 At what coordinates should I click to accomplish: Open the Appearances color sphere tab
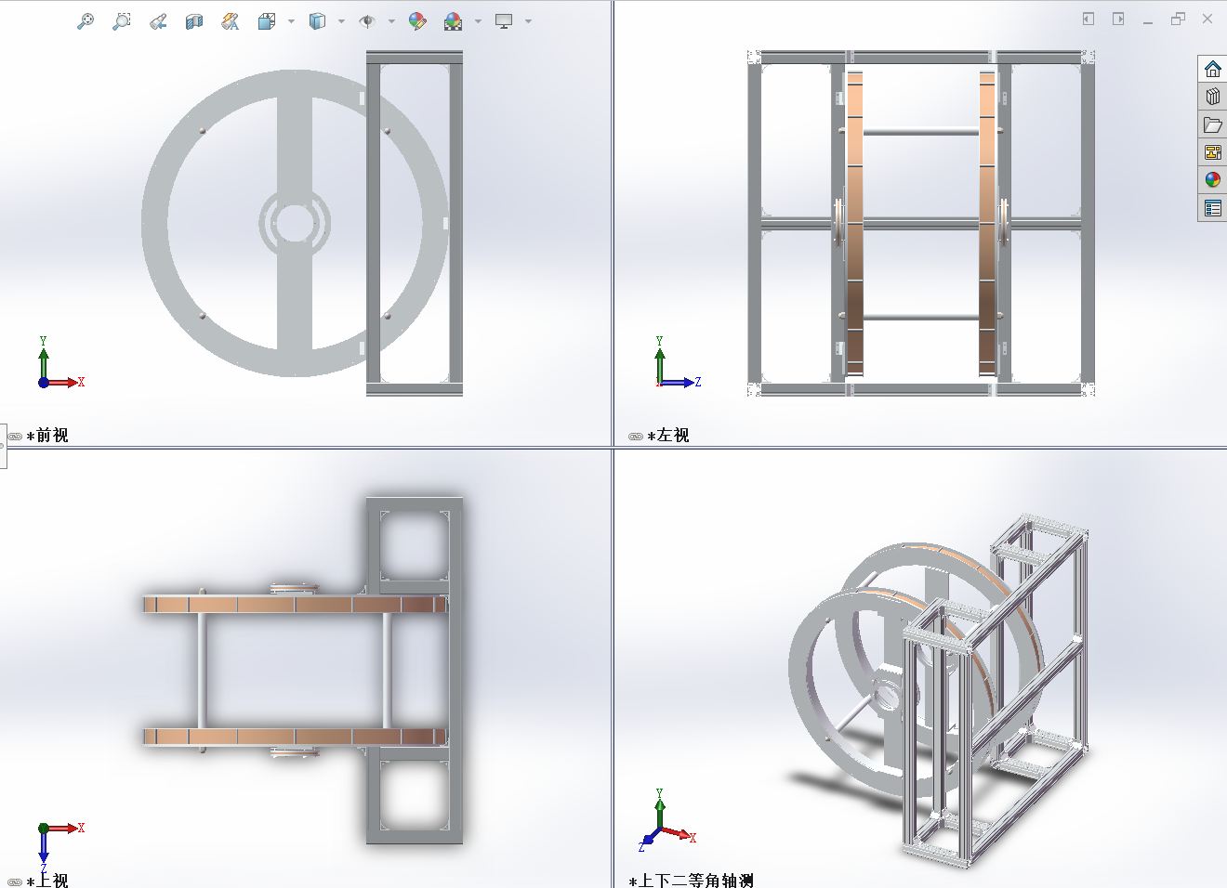click(1212, 180)
